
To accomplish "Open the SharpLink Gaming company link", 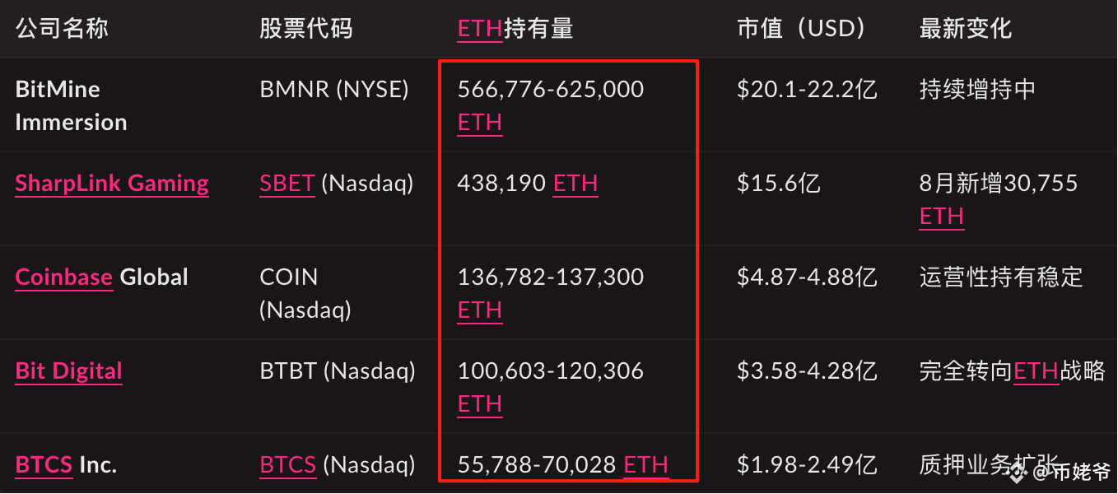I will click(x=112, y=184).
